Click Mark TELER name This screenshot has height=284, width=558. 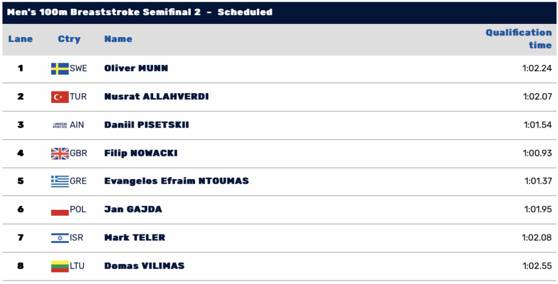(x=135, y=237)
